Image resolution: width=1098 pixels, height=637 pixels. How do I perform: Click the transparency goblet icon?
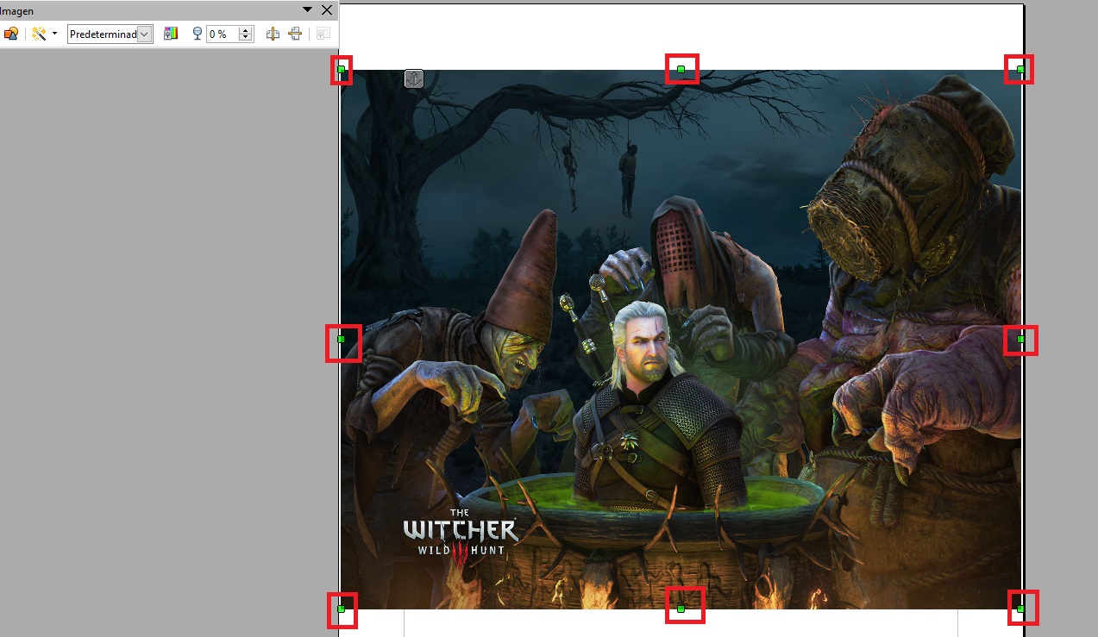[198, 34]
